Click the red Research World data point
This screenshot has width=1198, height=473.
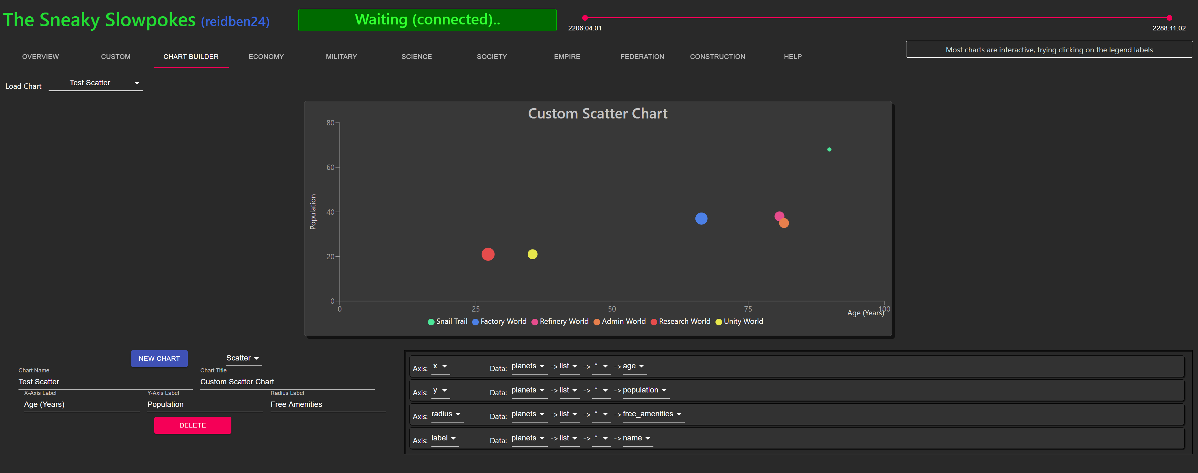[x=488, y=255]
